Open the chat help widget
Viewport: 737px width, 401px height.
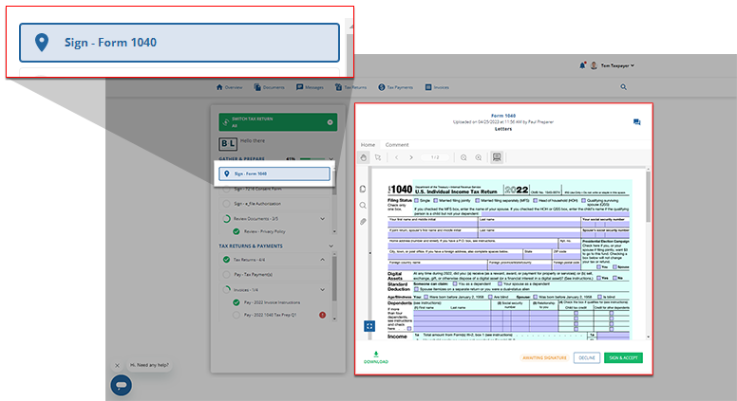point(122,385)
